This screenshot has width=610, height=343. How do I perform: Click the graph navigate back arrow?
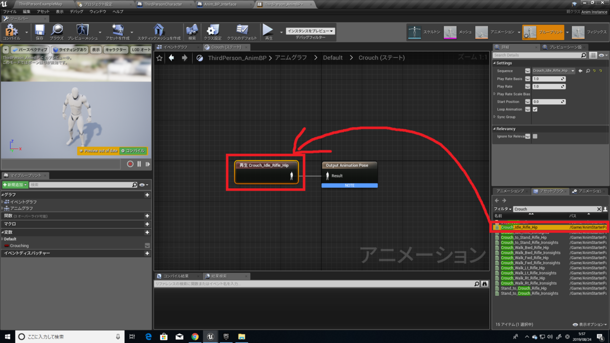point(172,58)
